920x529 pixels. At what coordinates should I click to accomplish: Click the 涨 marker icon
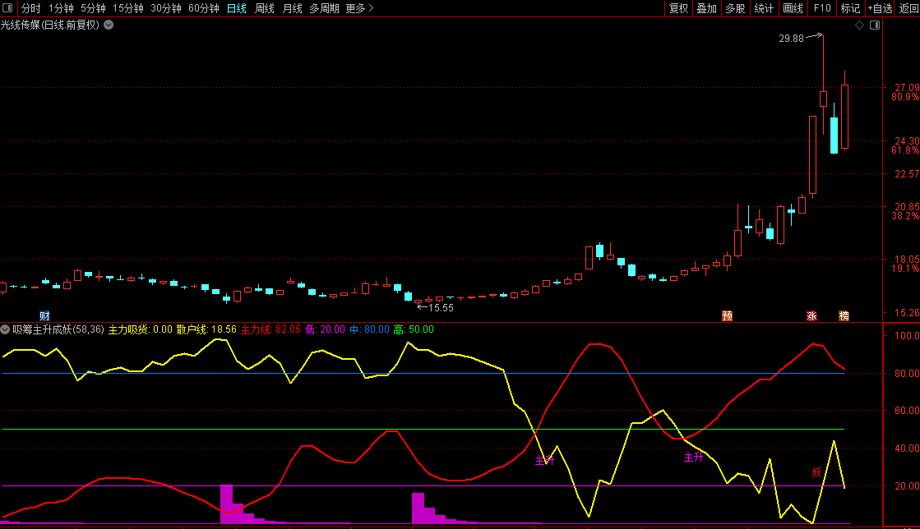[x=811, y=315]
